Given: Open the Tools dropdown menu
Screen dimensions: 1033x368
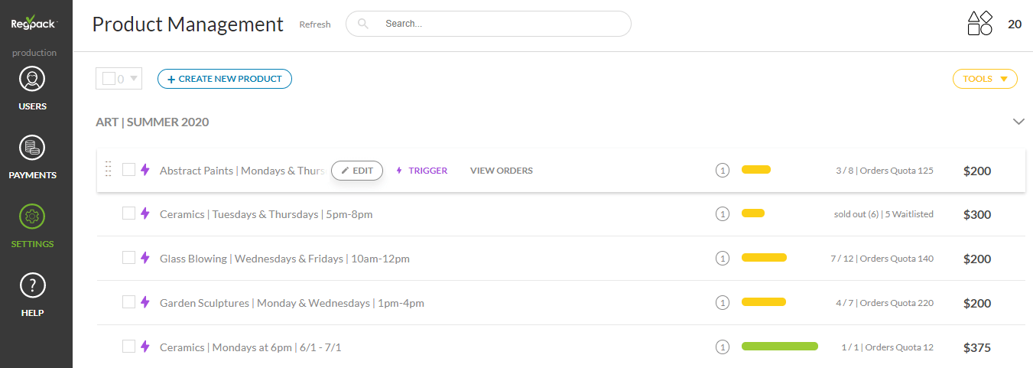Looking at the screenshot, I should (x=984, y=79).
